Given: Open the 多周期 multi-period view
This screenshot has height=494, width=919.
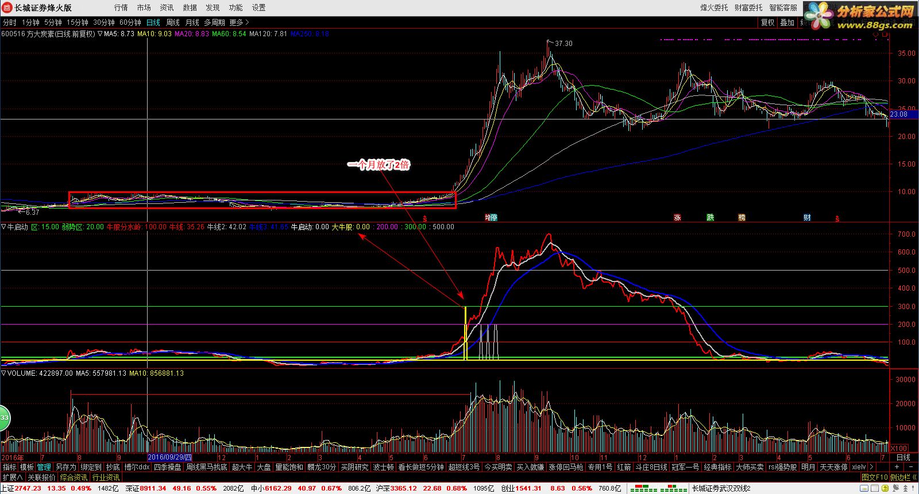Looking at the screenshot, I should (x=214, y=22).
